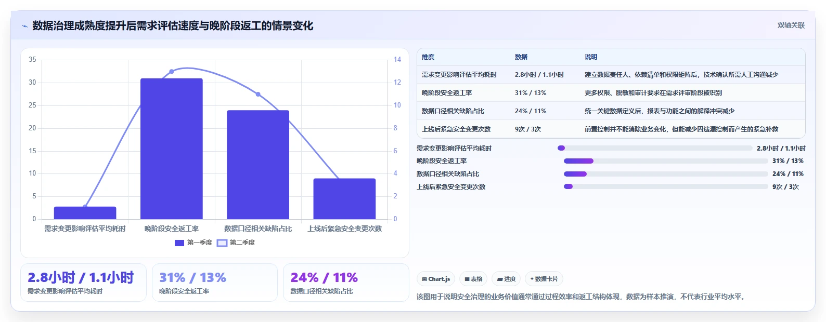
Task: Click the footnote text 该图用于说明安全治理
Action: tap(582, 297)
